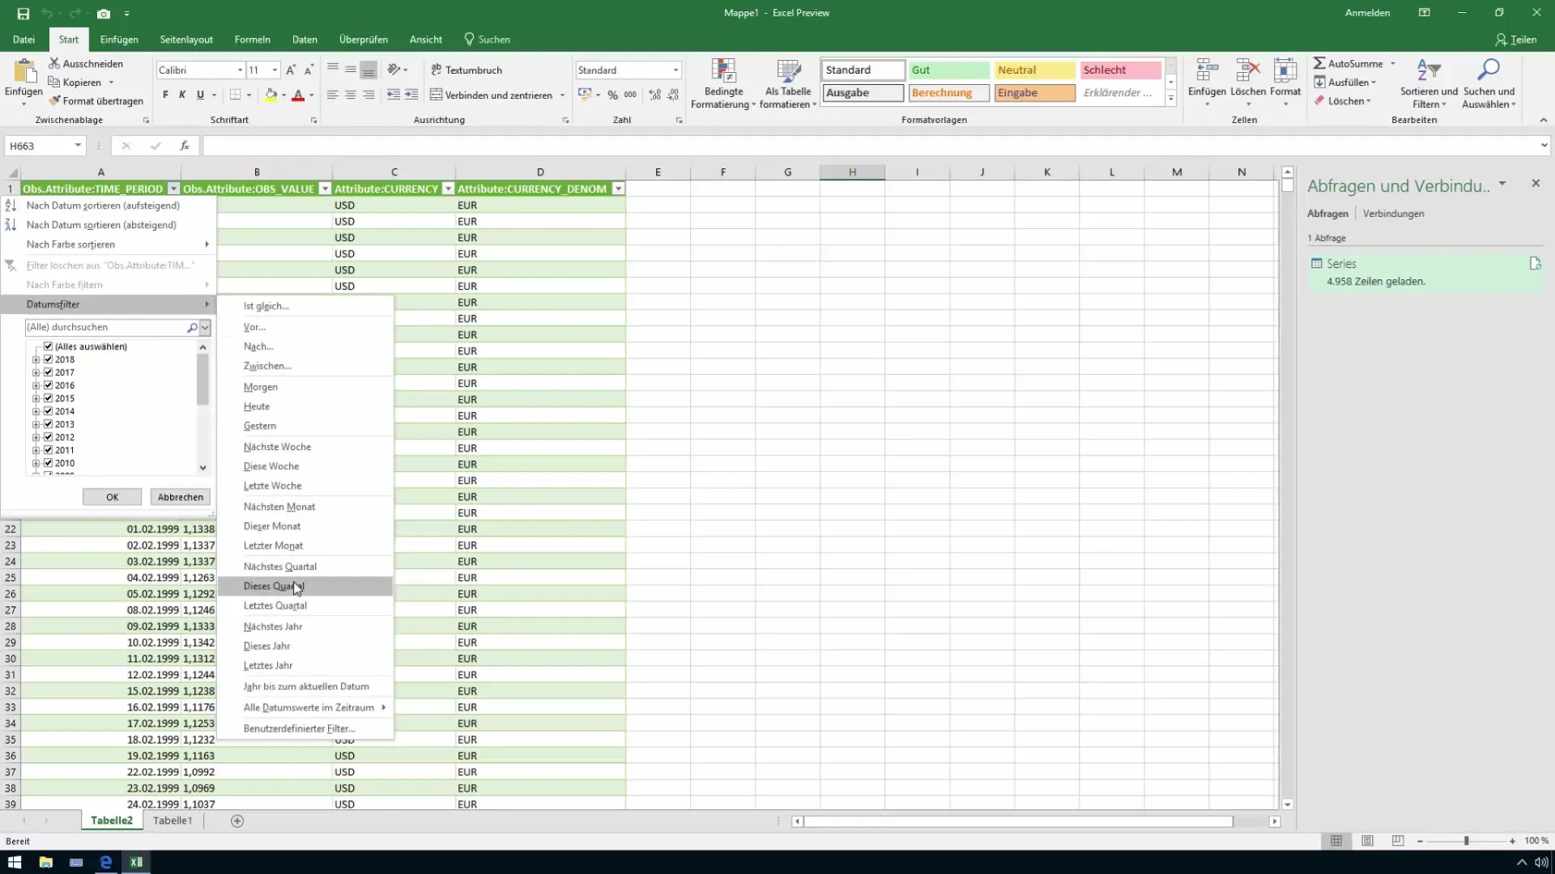Toggle underline formatting (U)
This screenshot has width=1555, height=874.
pos(200,95)
